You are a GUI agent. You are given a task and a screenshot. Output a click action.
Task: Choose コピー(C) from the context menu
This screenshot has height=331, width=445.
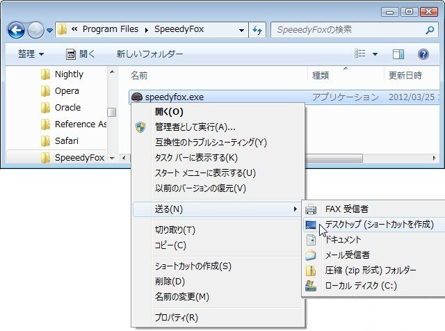point(218,245)
